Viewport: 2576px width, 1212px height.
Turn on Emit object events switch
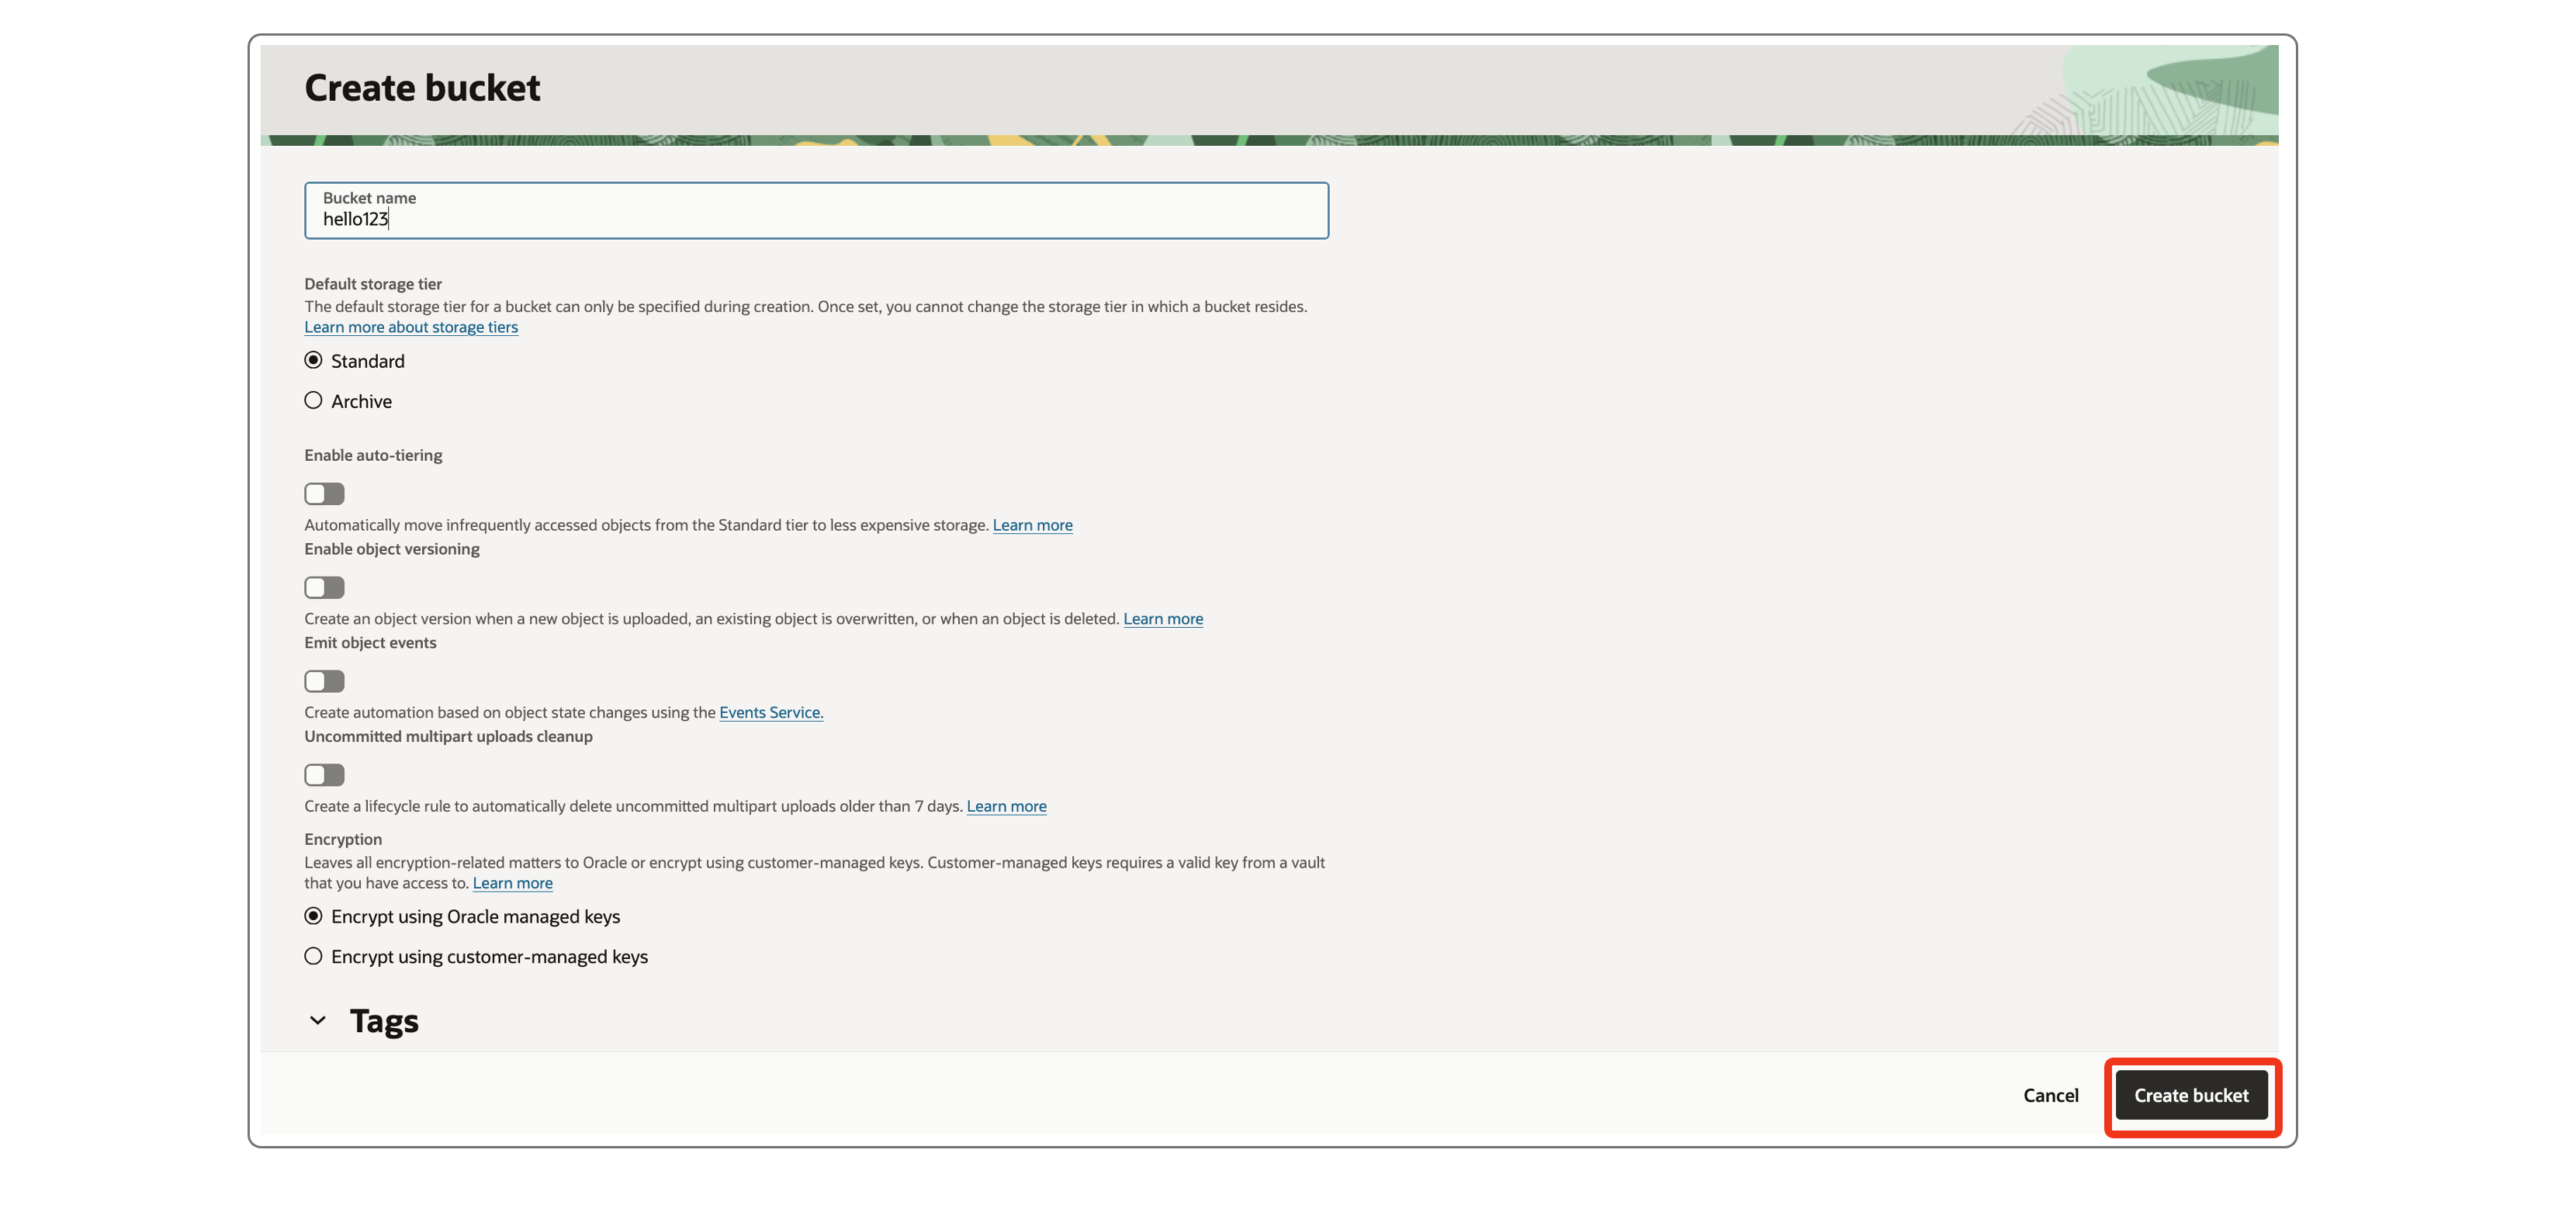click(323, 681)
